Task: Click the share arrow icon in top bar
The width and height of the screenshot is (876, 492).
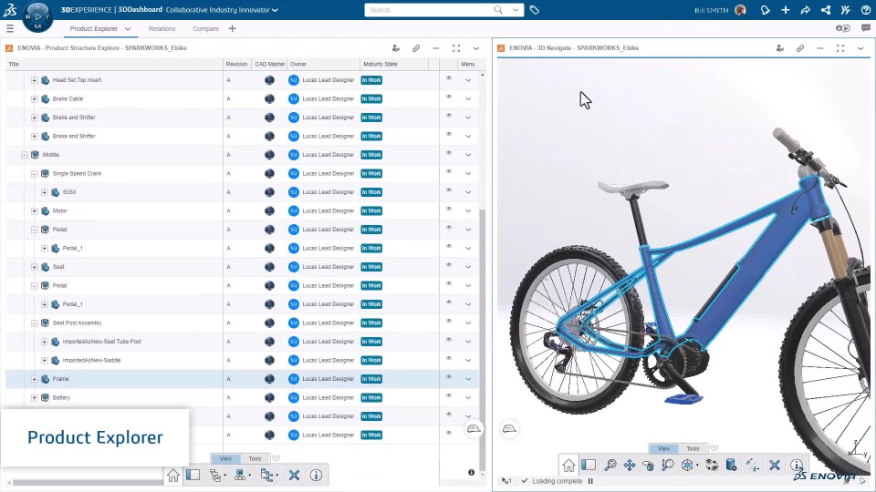Action: 805,9
